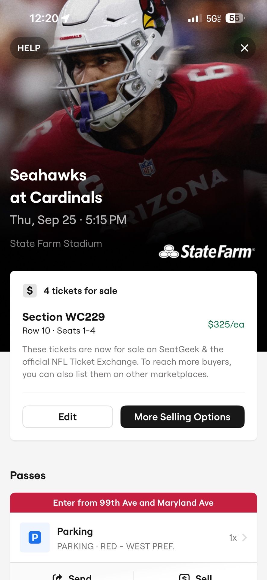This screenshot has height=580, width=267.
Task: Expand the Parking pass chevron
Action: (245, 537)
